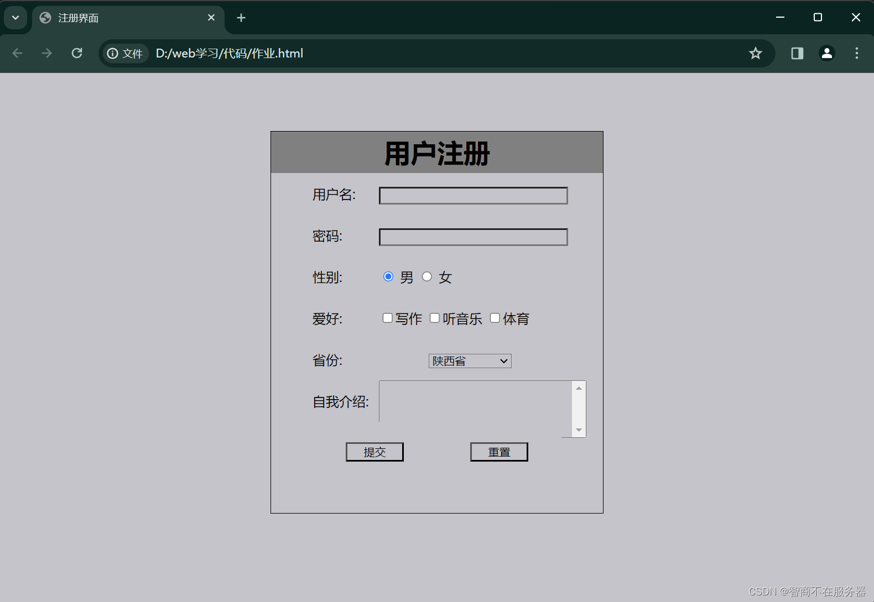Click textarea scrollbar down arrow
This screenshot has width=874, height=602.
[579, 430]
